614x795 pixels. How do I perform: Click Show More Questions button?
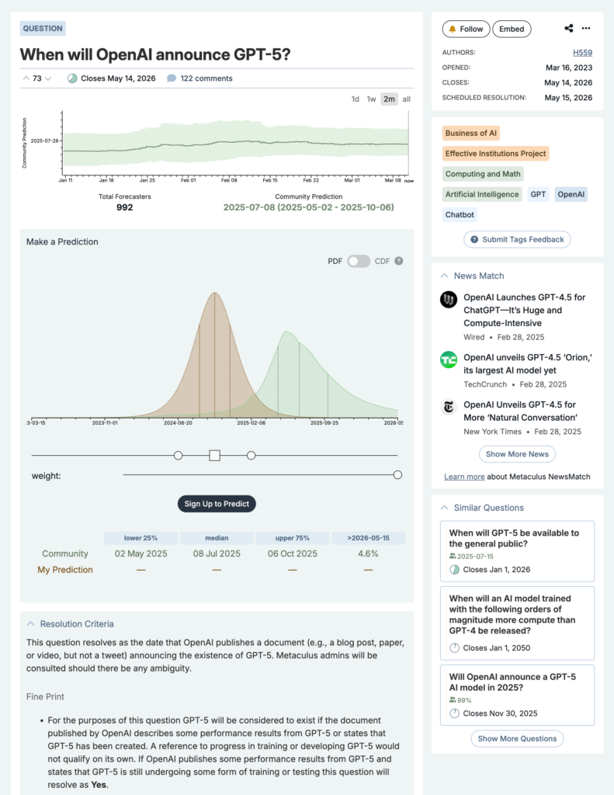click(517, 739)
